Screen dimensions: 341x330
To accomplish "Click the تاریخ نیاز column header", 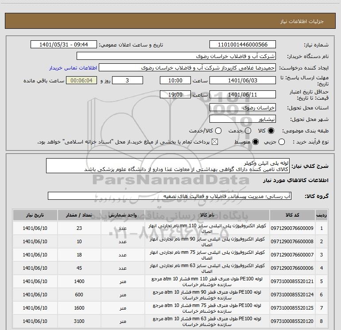I will coord(35,215).
